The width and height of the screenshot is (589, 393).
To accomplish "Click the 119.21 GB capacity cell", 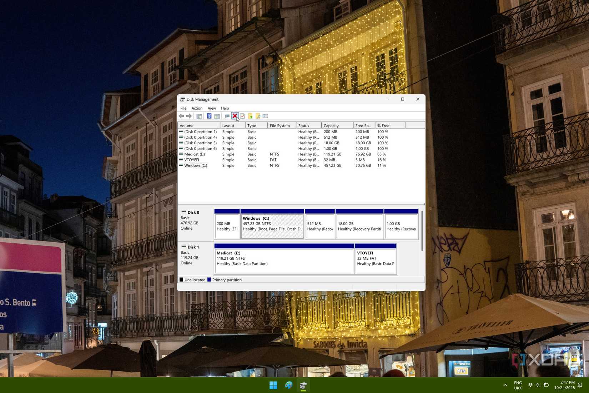I will click(x=332, y=154).
